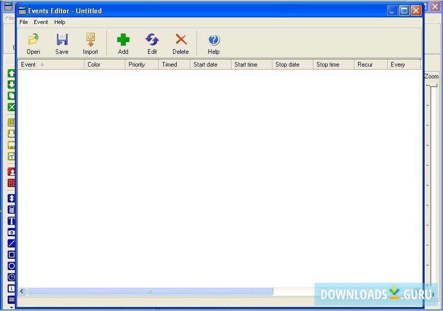Image resolution: width=443 pixels, height=311 pixels.
Task: Click green X delete icon in sidebar
Action: point(11,107)
